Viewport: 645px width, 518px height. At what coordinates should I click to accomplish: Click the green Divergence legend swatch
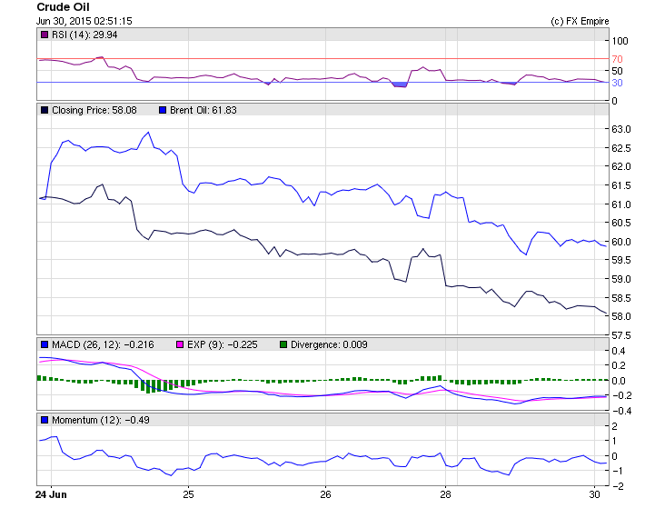point(283,344)
